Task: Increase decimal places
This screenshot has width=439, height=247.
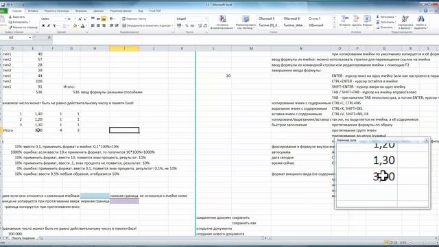Action: point(200,25)
